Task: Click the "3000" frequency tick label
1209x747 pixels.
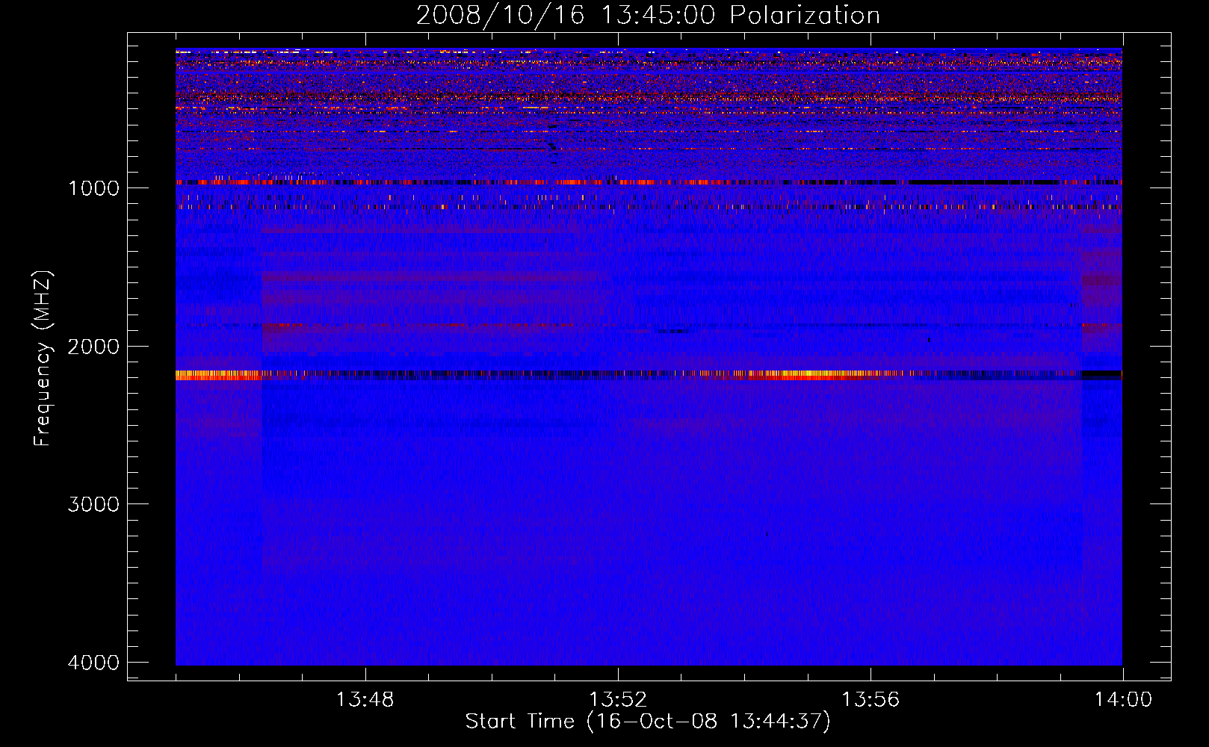Action: [x=93, y=504]
